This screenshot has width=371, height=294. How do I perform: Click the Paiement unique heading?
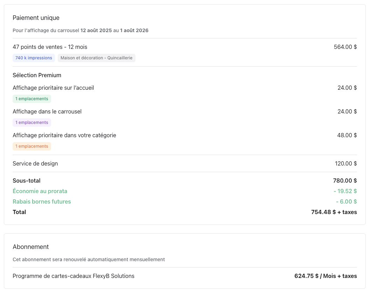pyautogui.click(x=36, y=18)
